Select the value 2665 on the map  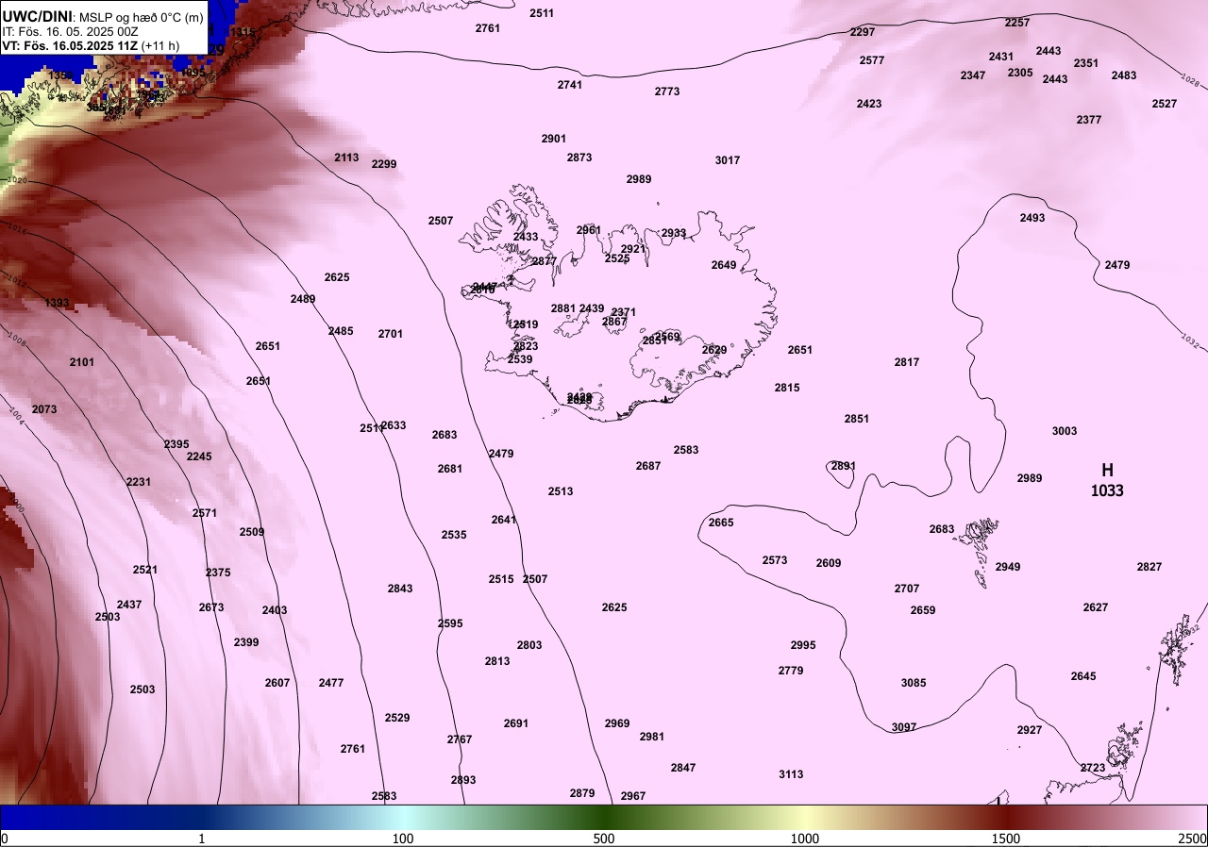(x=721, y=523)
